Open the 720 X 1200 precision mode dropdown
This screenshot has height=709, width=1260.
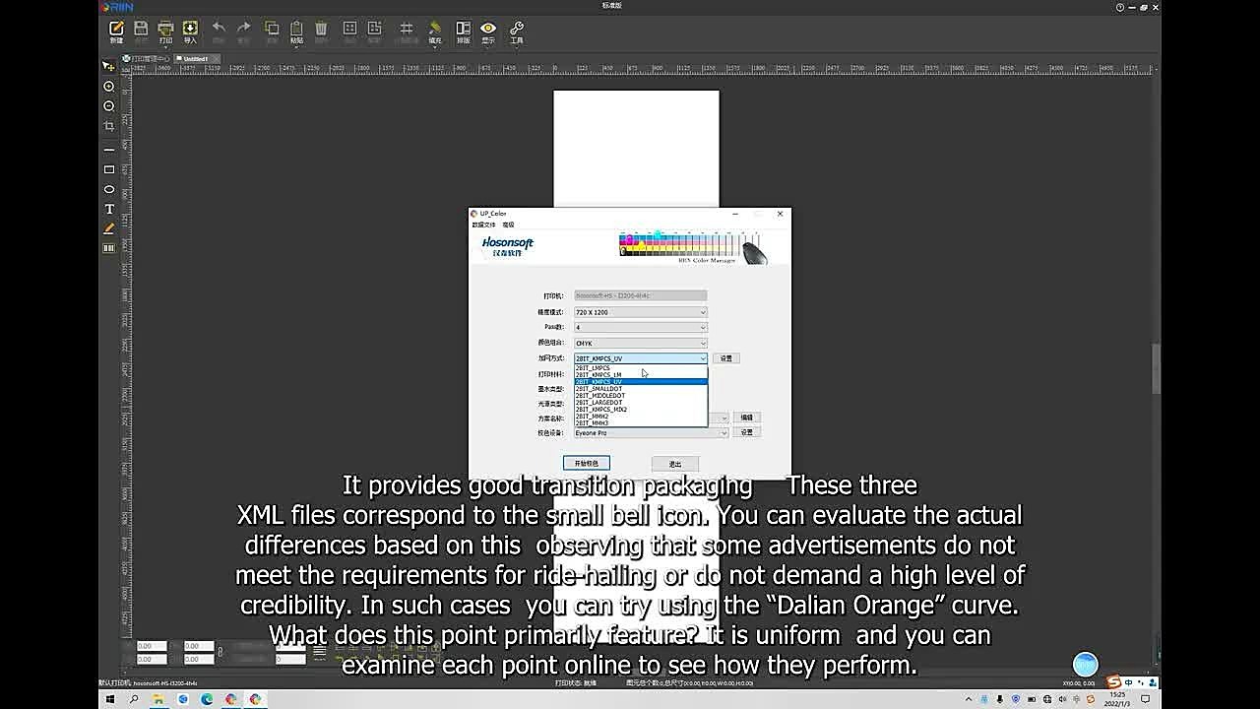click(641, 312)
